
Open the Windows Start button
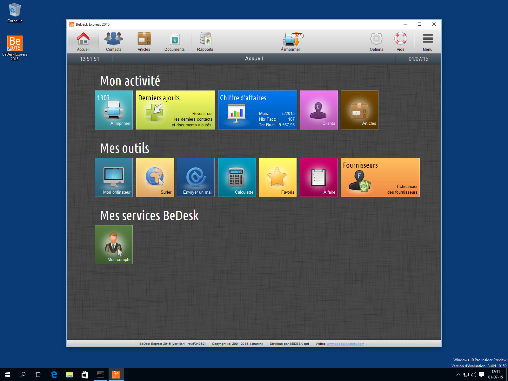coord(8,375)
